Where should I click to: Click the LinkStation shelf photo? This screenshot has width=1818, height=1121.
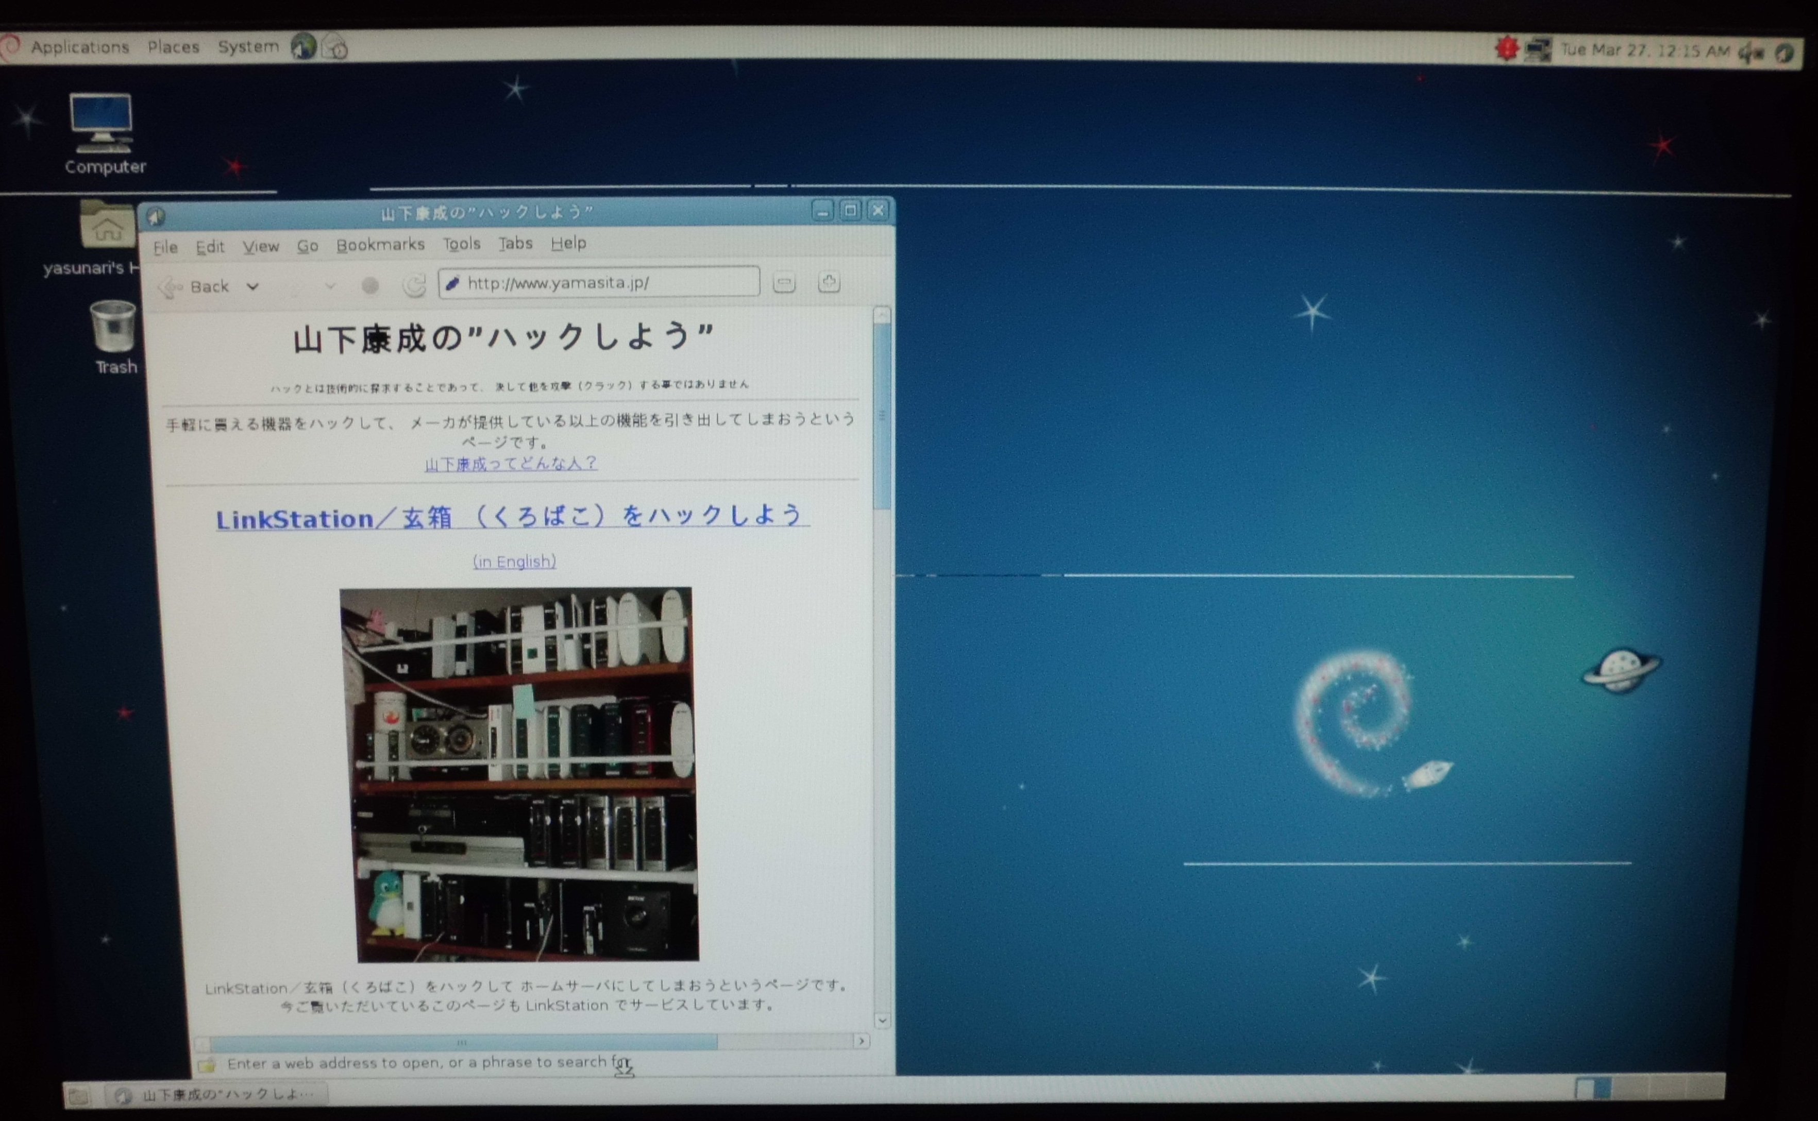[x=519, y=775]
